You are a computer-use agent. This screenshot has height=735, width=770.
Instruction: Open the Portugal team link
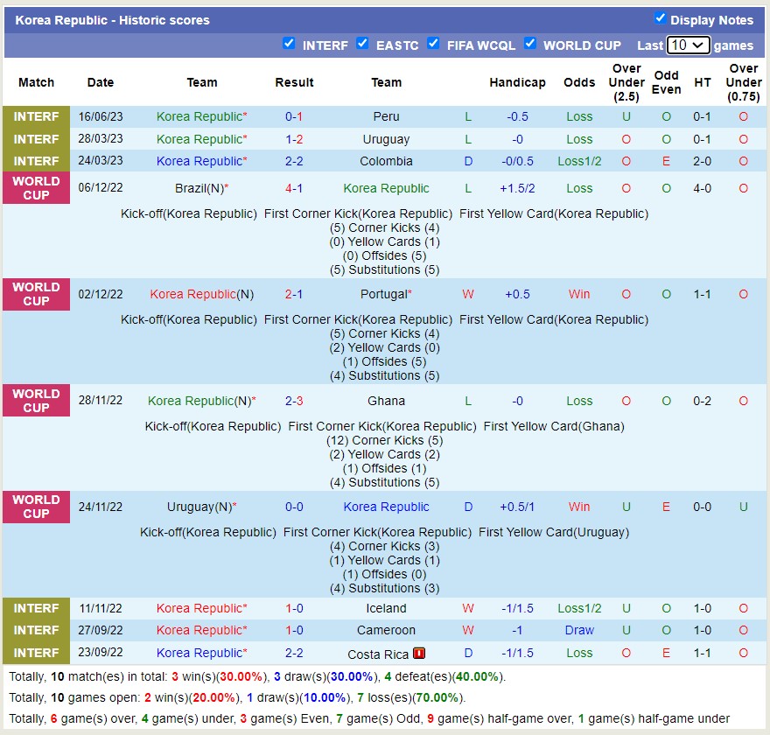click(384, 294)
